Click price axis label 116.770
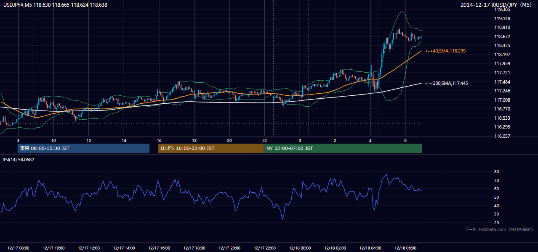 click(x=502, y=109)
